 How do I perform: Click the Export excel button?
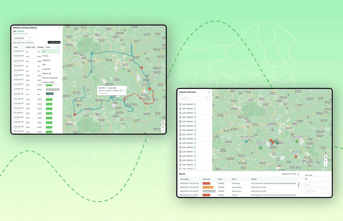tap(54, 42)
